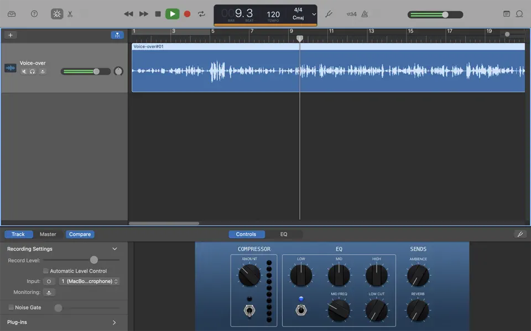Click the Compare button
Screen dimensions: 531x331
(80, 234)
